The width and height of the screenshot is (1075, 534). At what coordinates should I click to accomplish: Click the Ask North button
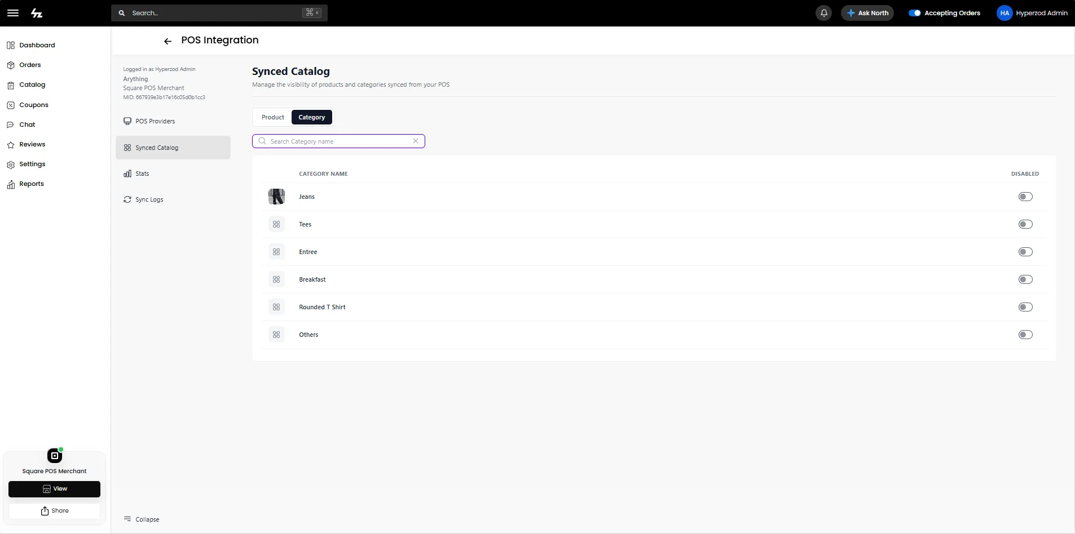click(x=867, y=13)
